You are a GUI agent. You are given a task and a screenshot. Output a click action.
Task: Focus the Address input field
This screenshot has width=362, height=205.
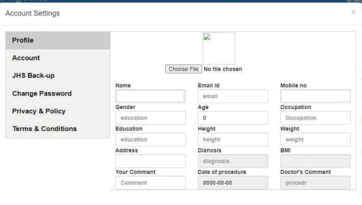pos(151,161)
